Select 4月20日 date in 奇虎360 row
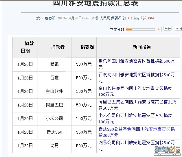Screen dimensions: 182x157 pyautogui.click(x=25, y=132)
